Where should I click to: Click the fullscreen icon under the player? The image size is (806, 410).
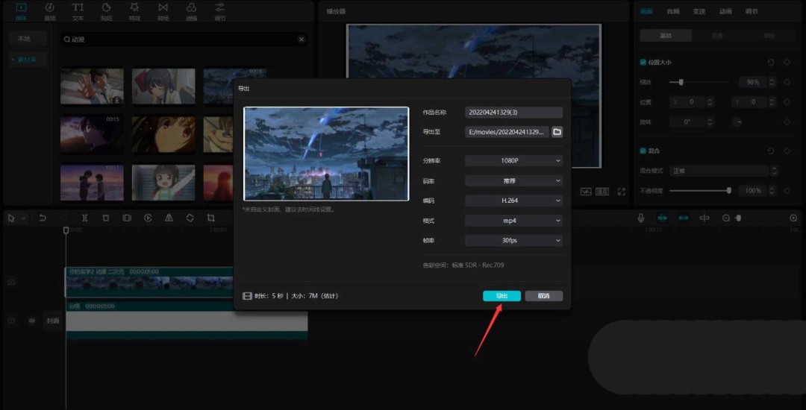point(621,192)
